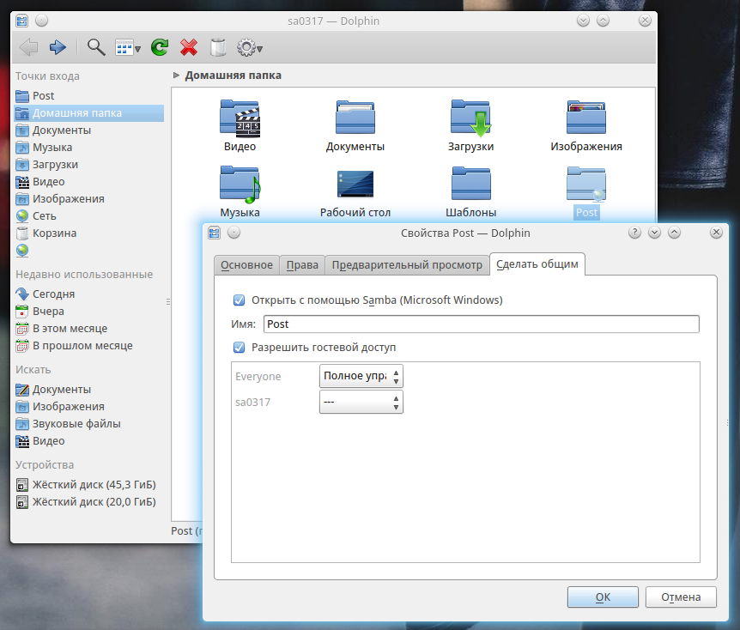The width and height of the screenshot is (740, 630).
Task: Open the gear settings dropdown menu
Action: tap(249, 48)
